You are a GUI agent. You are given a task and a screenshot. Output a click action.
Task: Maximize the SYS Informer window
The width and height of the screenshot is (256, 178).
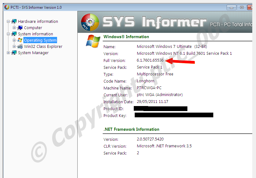coord(242,8)
